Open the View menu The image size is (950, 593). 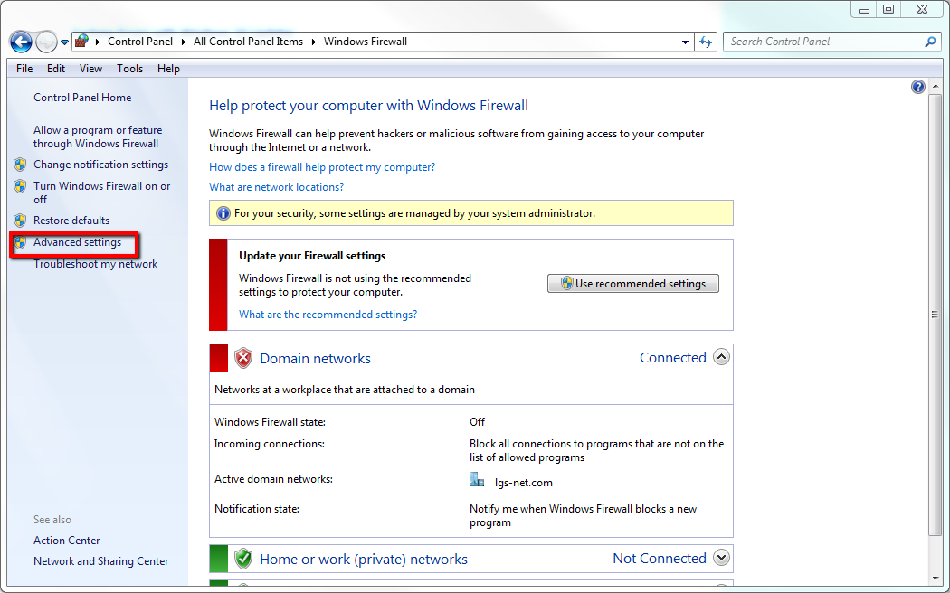[x=90, y=69]
